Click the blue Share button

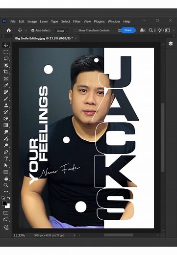tap(128, 30)
